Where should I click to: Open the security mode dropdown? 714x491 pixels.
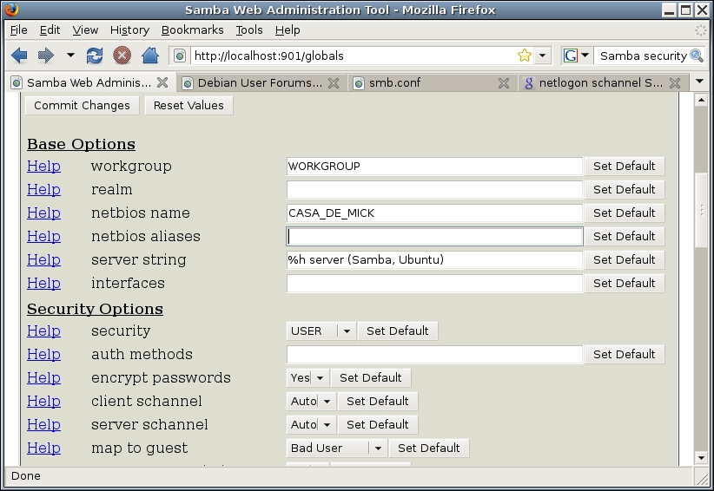(346, 331)
